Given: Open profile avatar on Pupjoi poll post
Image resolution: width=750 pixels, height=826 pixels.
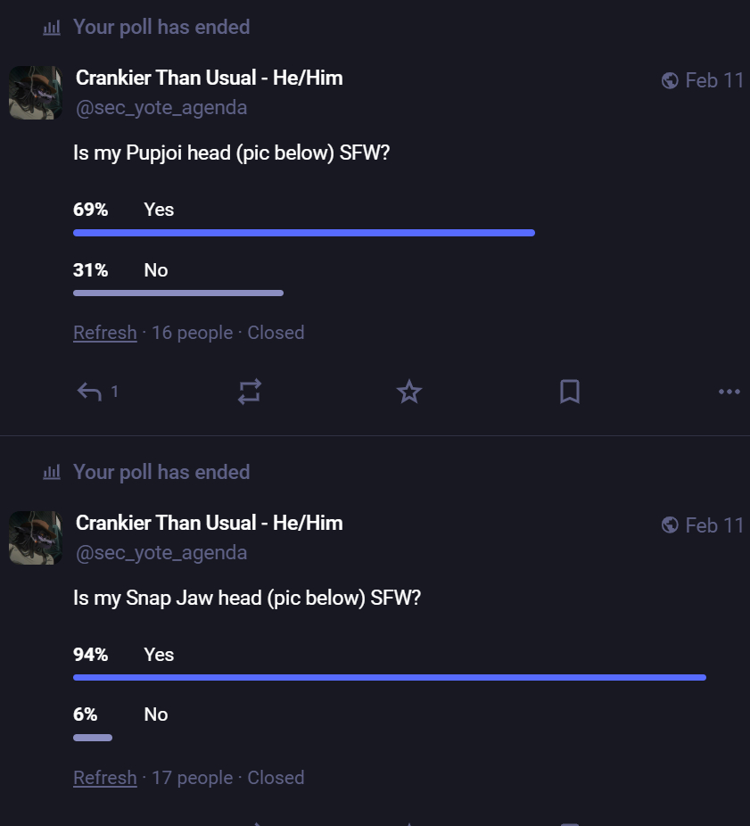Looking at the screenshot, I should (36, 93).
